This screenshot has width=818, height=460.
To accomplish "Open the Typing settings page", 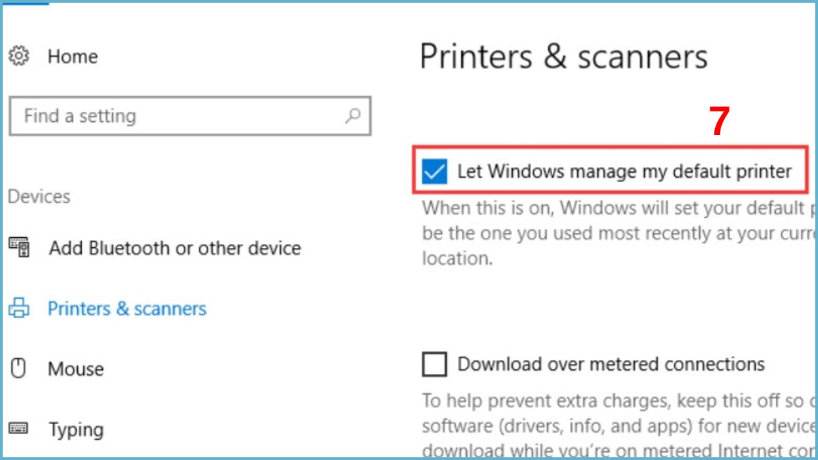I will point(76,429).
